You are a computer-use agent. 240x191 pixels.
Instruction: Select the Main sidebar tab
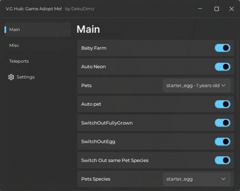[x=38, y=30]
